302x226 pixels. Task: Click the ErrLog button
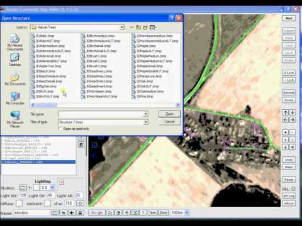[289, 196]
